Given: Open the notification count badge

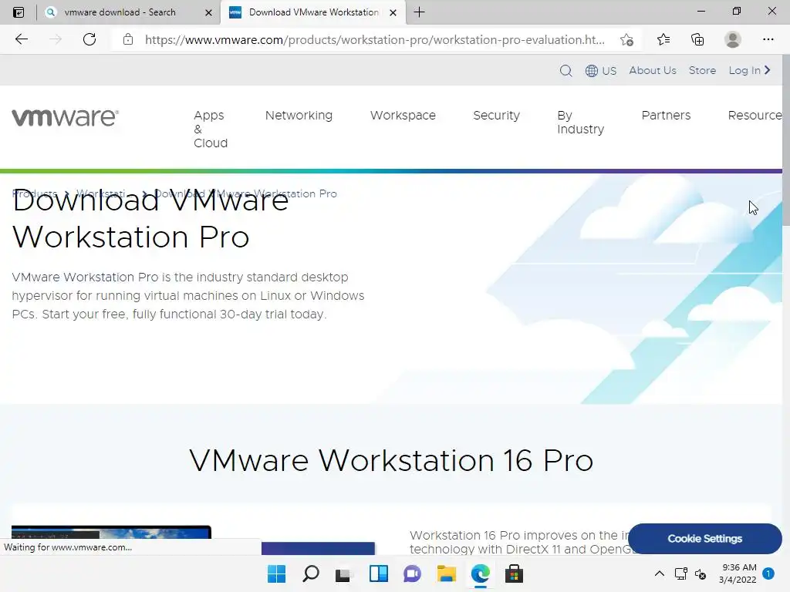Looking at the screenshot, I should [768, 573].
